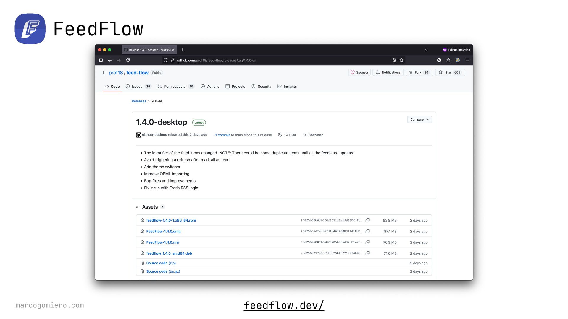Click the repository icon beside prof18
The height and width of the screenshot is (319, 568).
105,73
